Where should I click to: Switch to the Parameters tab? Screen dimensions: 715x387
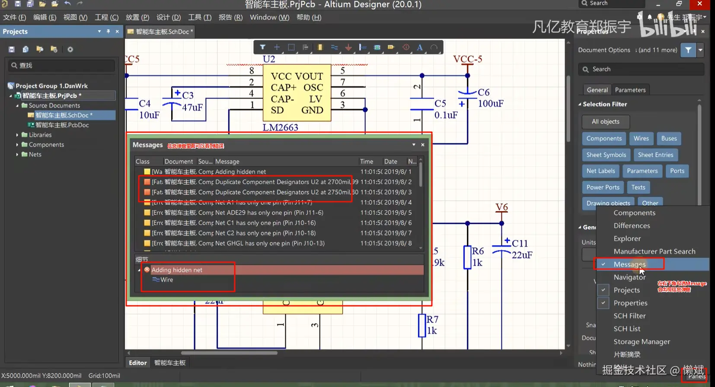pyautogui.click(x=630, y=90)
